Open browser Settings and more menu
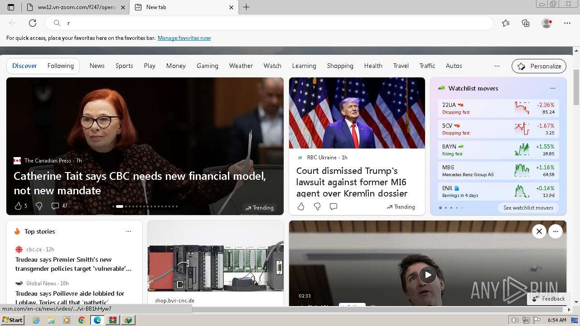Screen dimensions: 580x326 (x=567, y=23)
